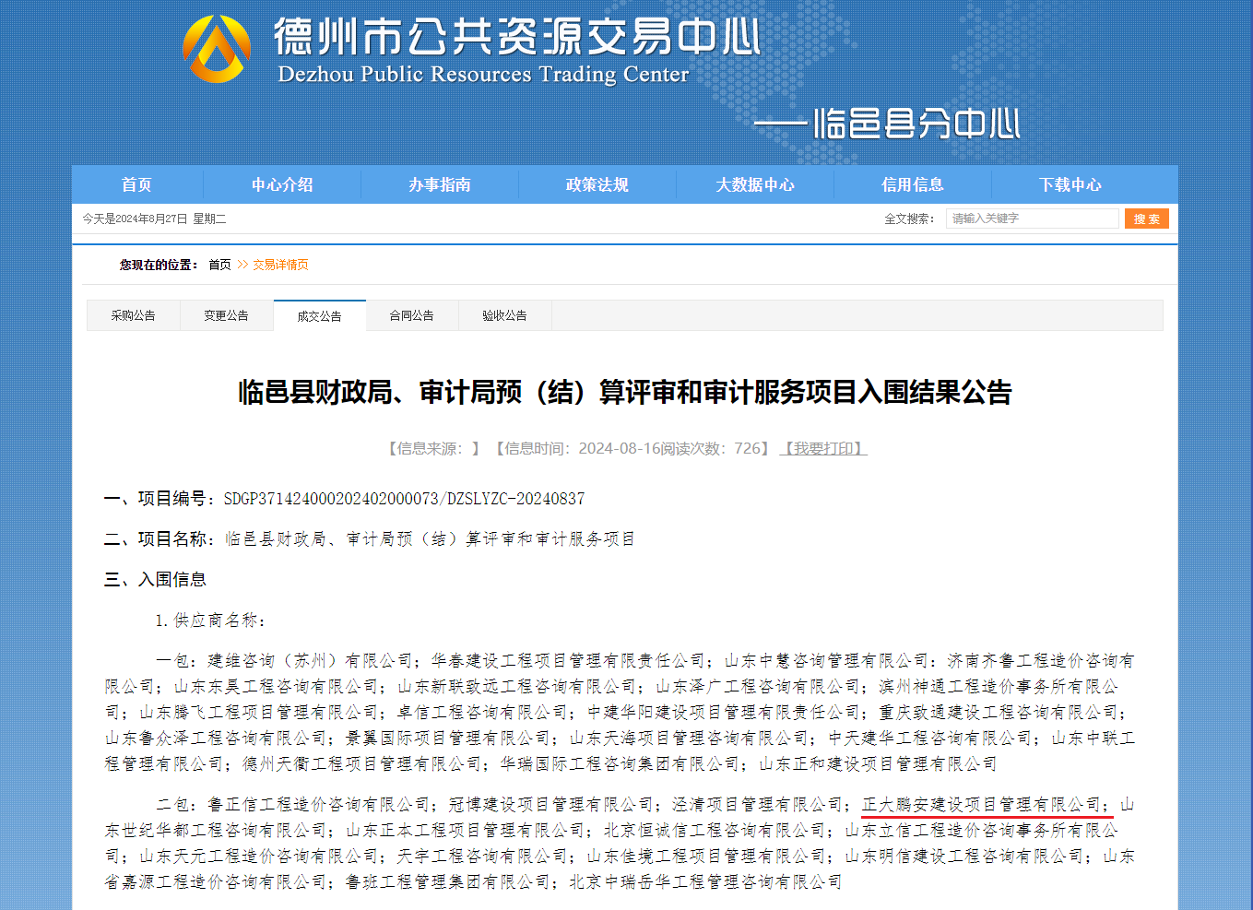The height and width of the screenshot is (910, 1253).
Task: Open the 中心介绍 navigation item
Action: pyautogui.click(x=282, y=184)
